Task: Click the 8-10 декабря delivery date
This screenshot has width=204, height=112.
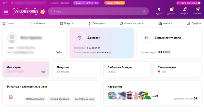Action: click(93, 48)
